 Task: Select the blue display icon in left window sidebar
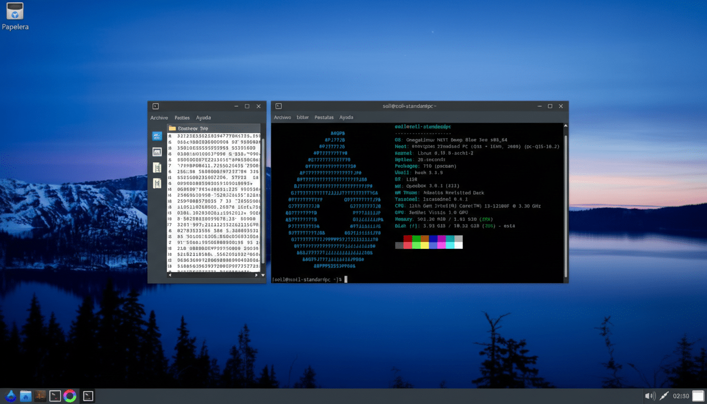click(x=157, y=136)
